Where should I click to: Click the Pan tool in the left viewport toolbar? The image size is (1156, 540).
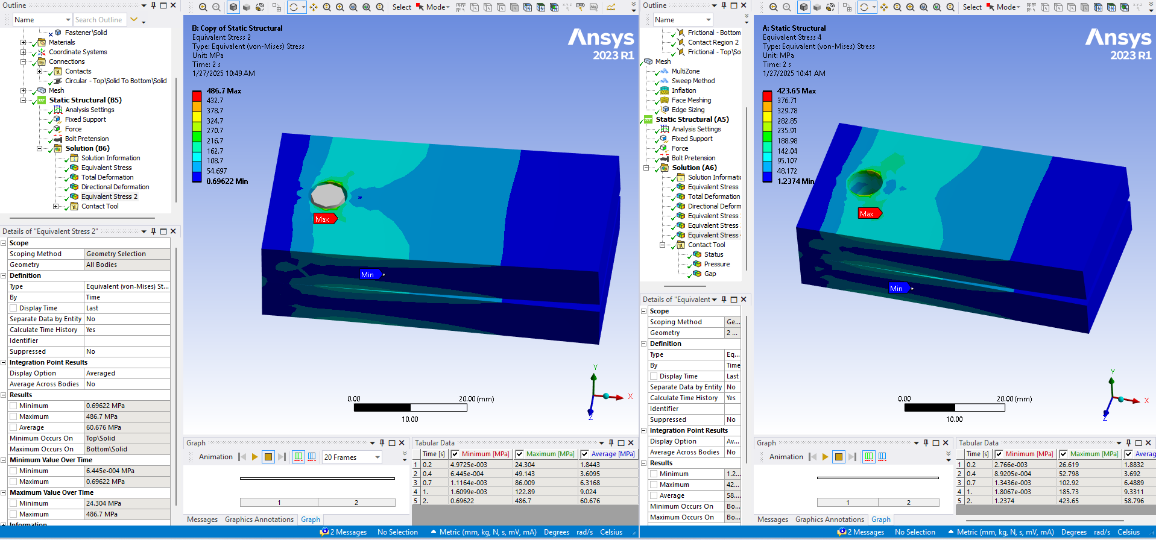[x=313, y=7]
